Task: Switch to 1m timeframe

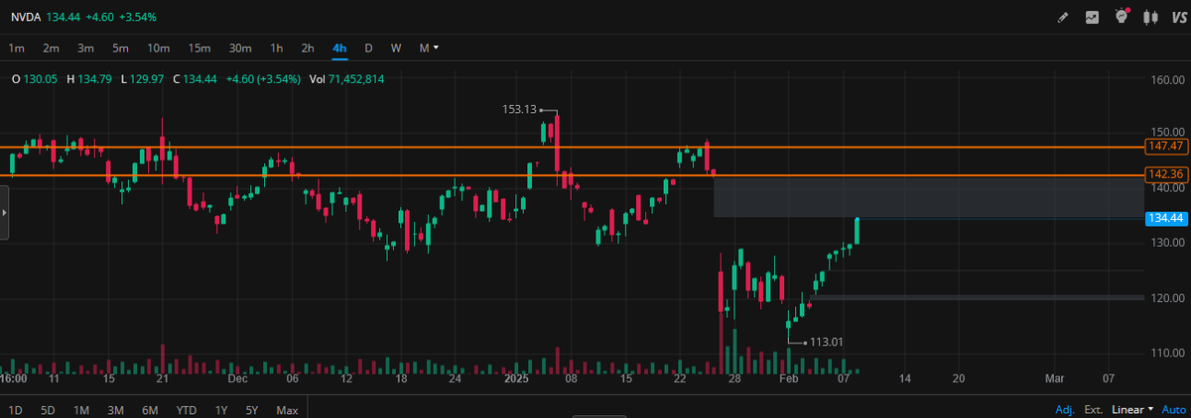Action: click(x=17, y=48)
